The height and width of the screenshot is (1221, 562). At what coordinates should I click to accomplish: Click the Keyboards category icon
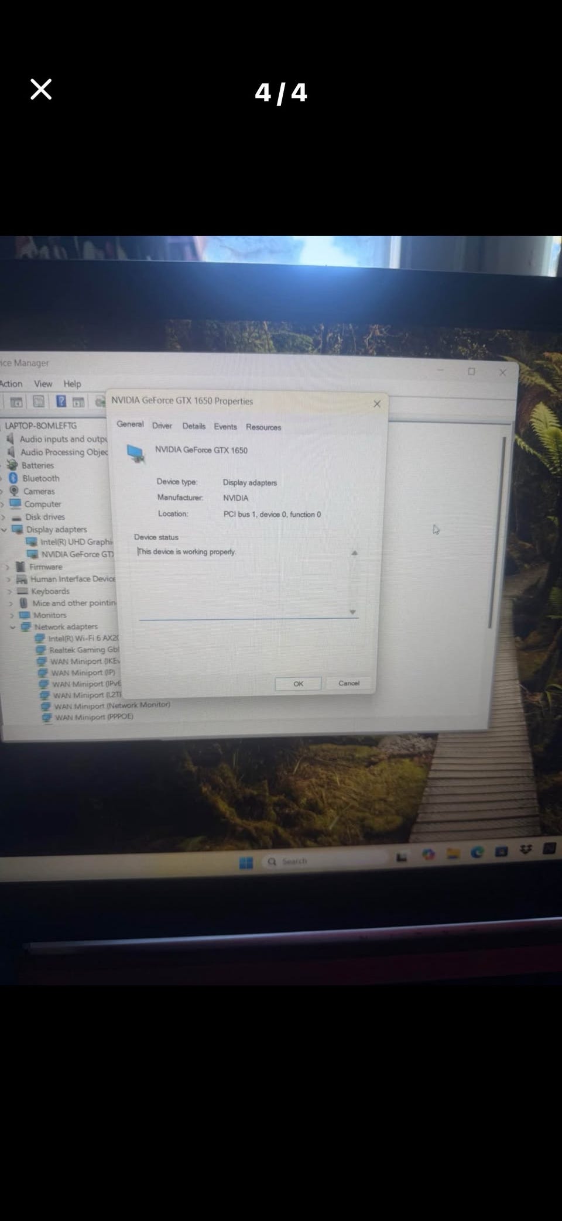click(23, 591)
